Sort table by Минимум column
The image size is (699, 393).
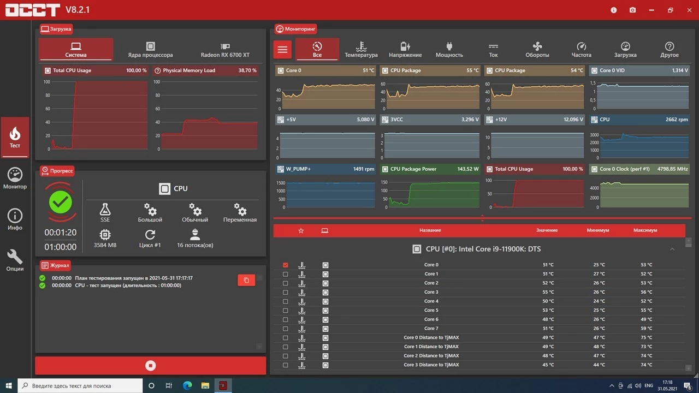598,230
